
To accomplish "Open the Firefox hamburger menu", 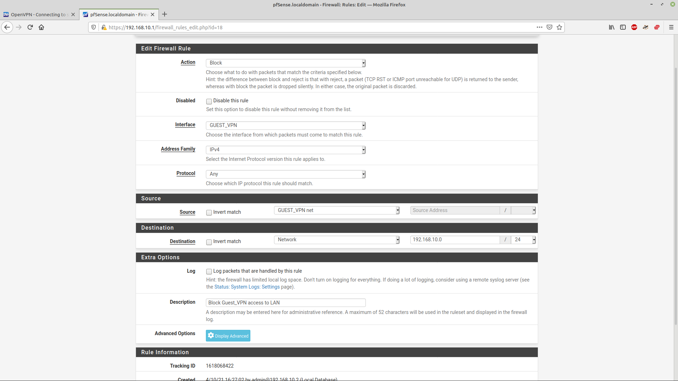I will coord(671,27).
